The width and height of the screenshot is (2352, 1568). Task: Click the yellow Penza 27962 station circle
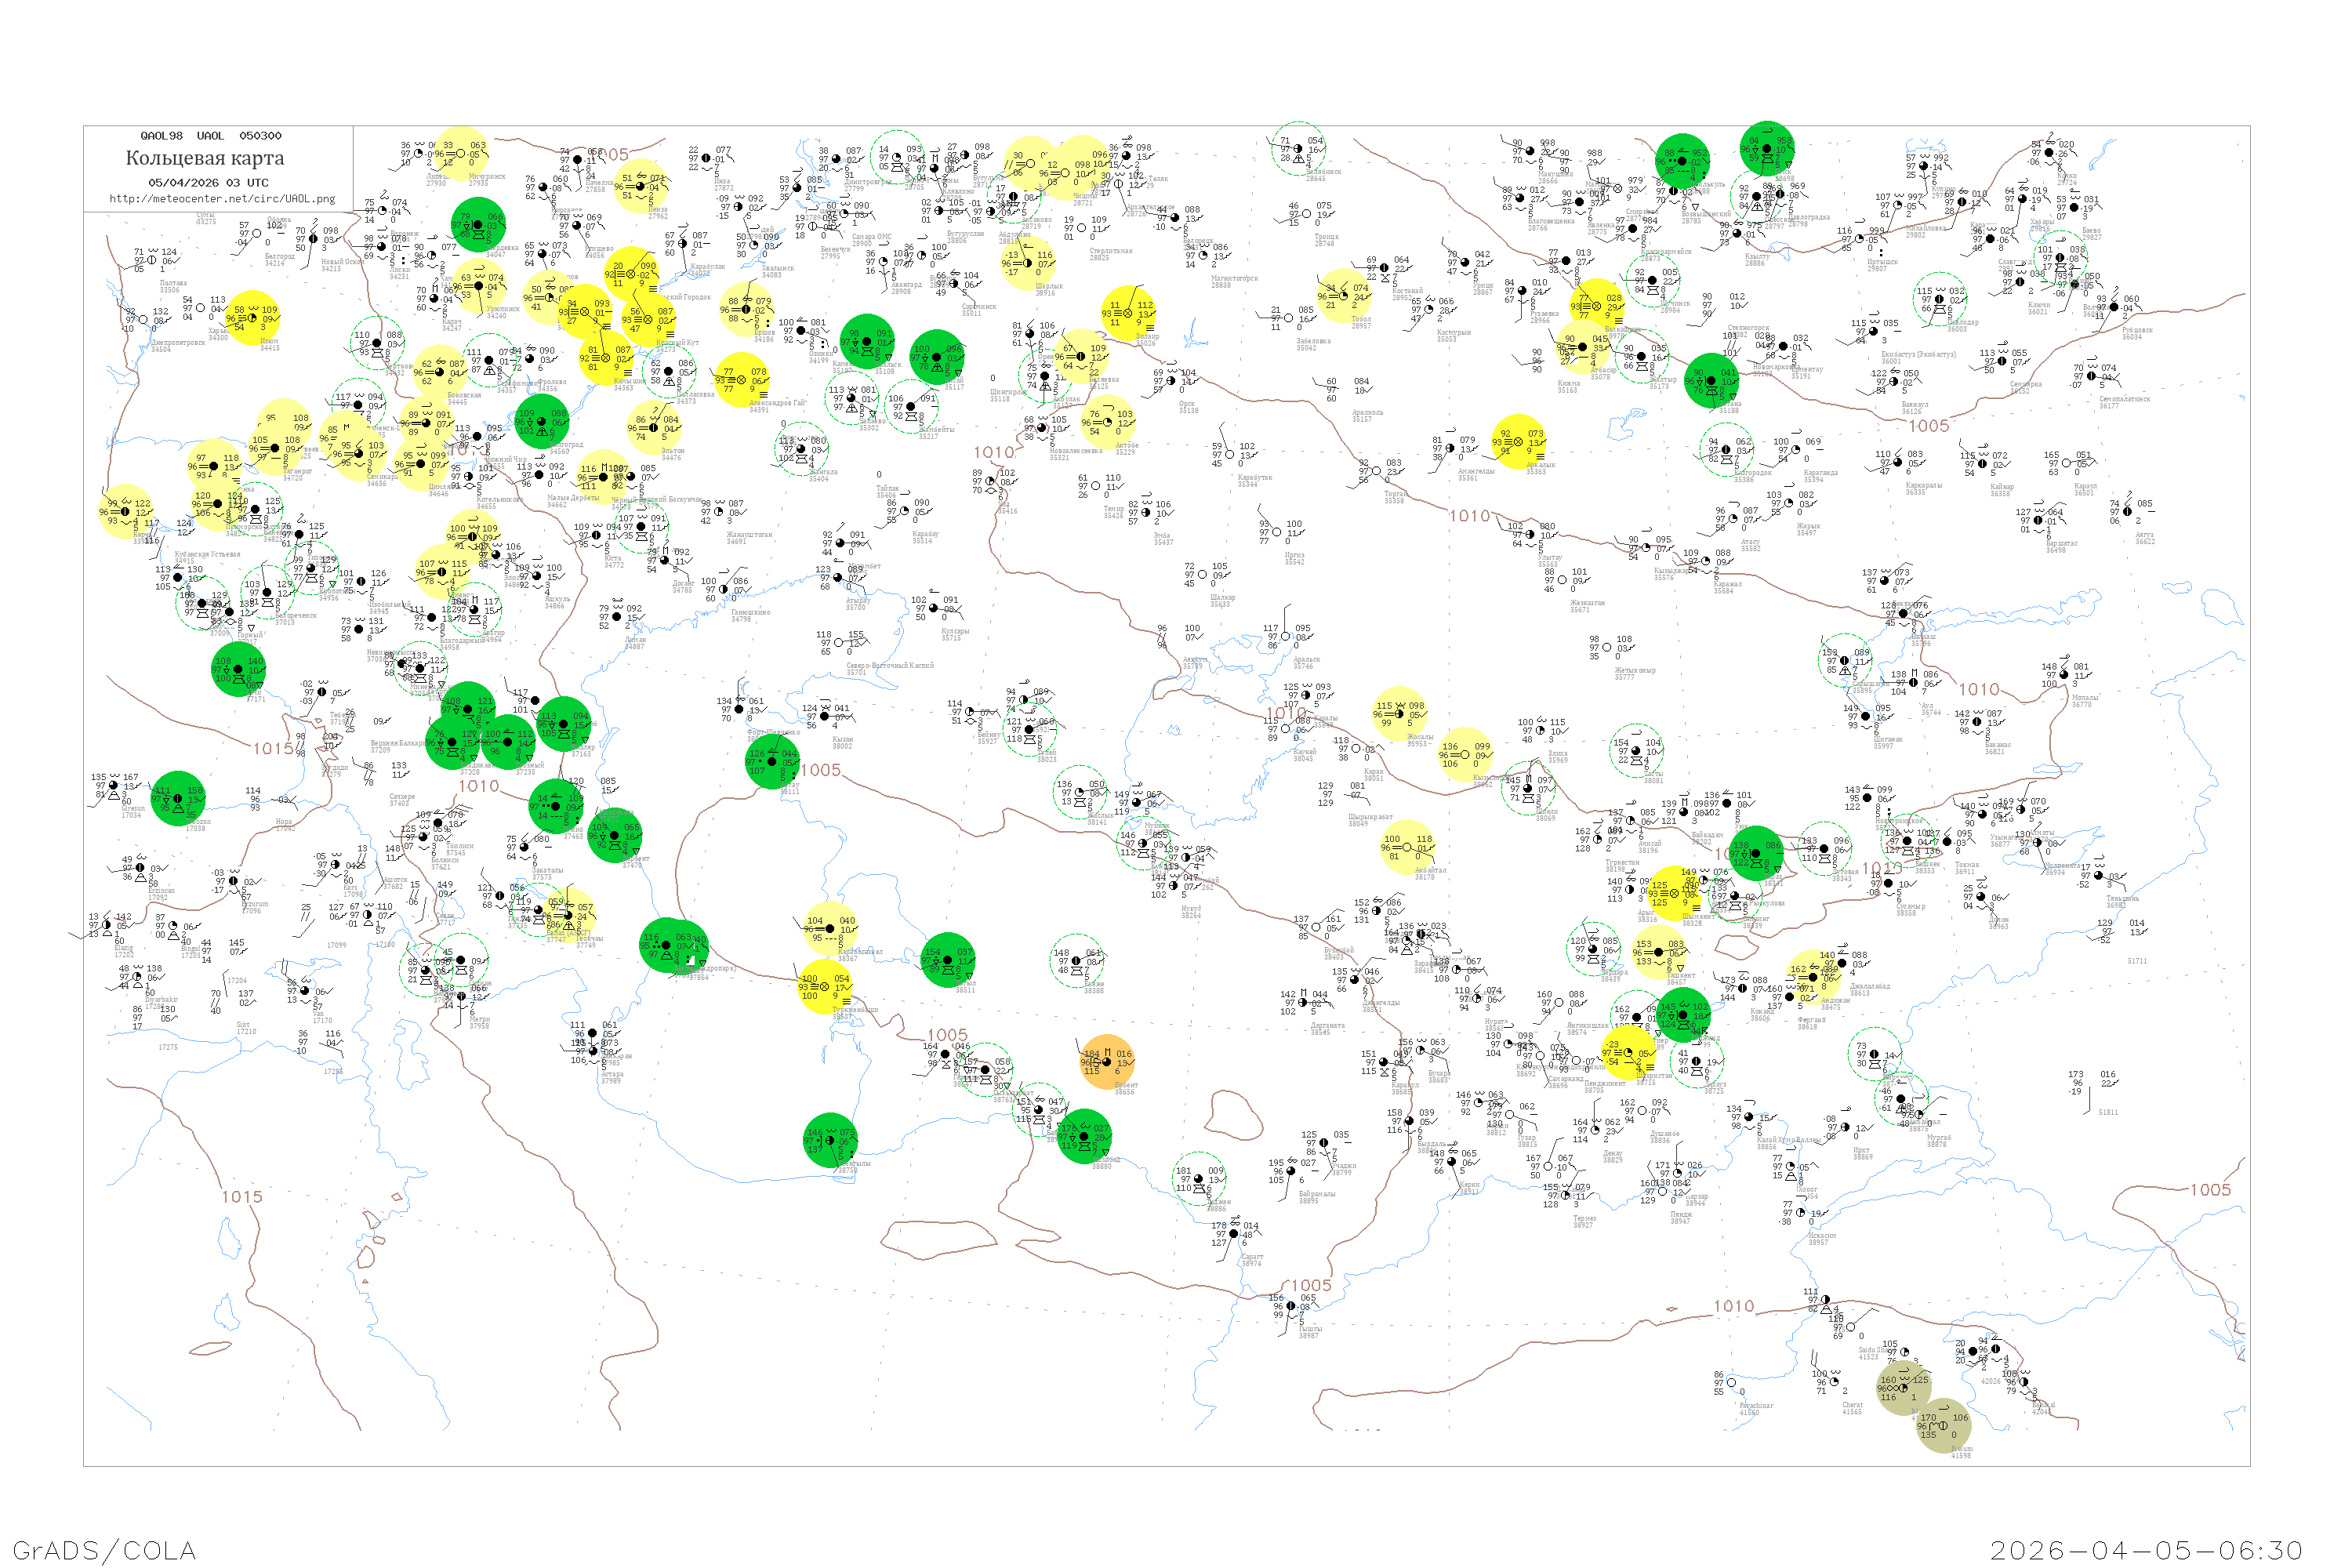(641, 187)
